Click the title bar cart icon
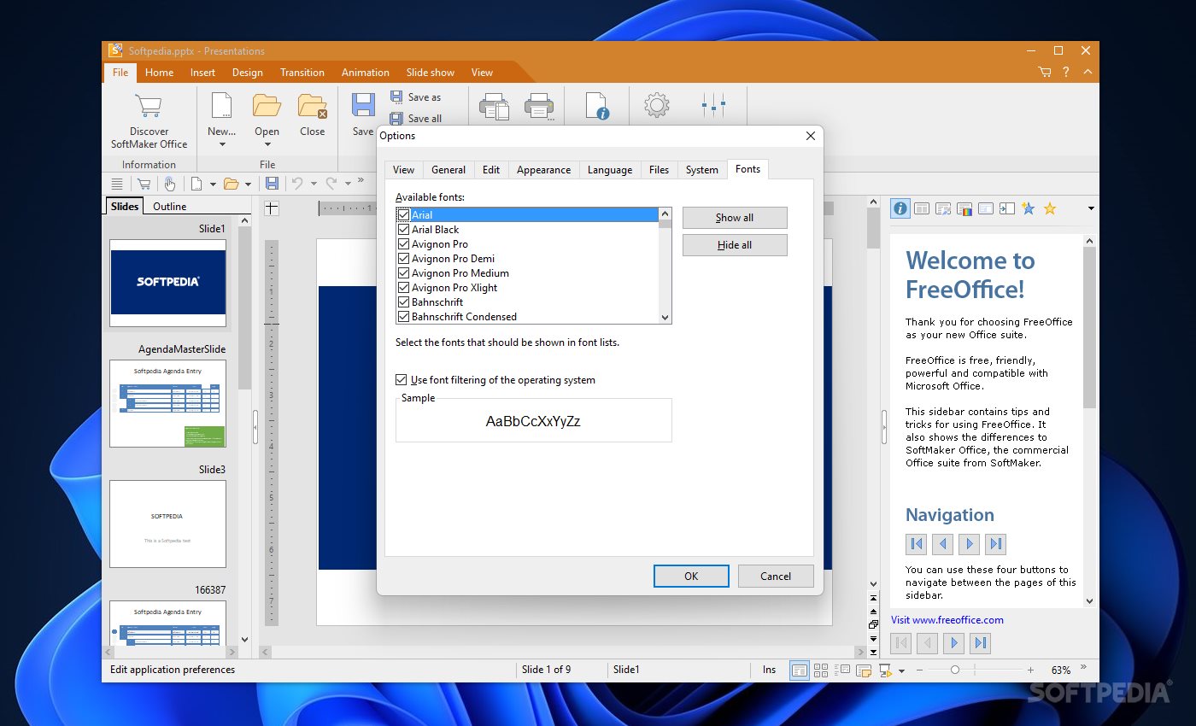 click(1045, 73)
